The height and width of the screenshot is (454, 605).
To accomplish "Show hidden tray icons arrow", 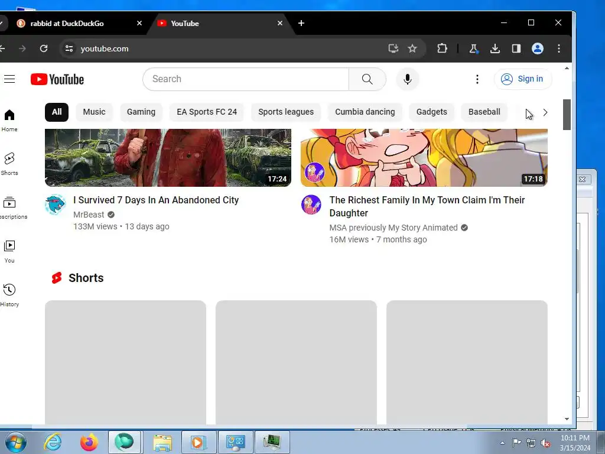I will pyautogui.click(x=502, y=443).
